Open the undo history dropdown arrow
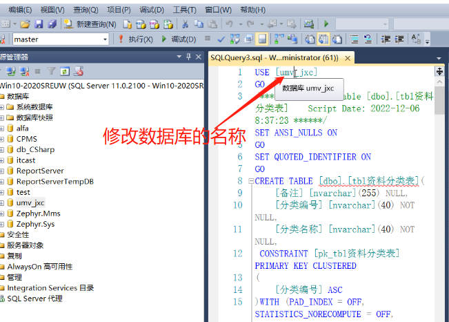Viewport: 449px width, 322px height. click(x=241, y=24)
